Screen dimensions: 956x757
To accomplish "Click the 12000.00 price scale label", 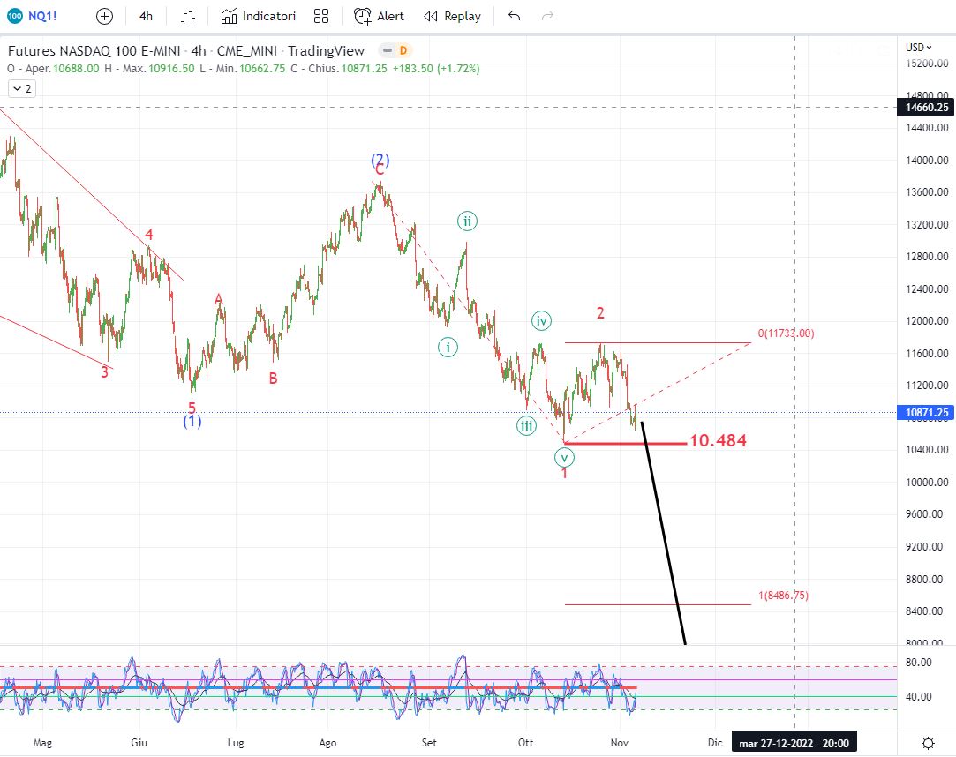I will click(x=928, y=320).
